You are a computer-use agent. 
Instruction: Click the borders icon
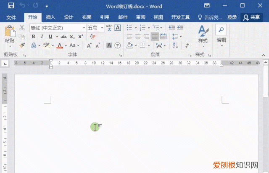pyautogui.click(x=142, y=45)
